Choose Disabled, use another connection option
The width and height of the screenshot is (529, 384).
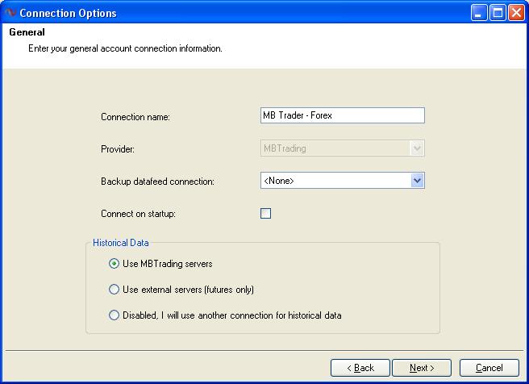pos(114,315)
